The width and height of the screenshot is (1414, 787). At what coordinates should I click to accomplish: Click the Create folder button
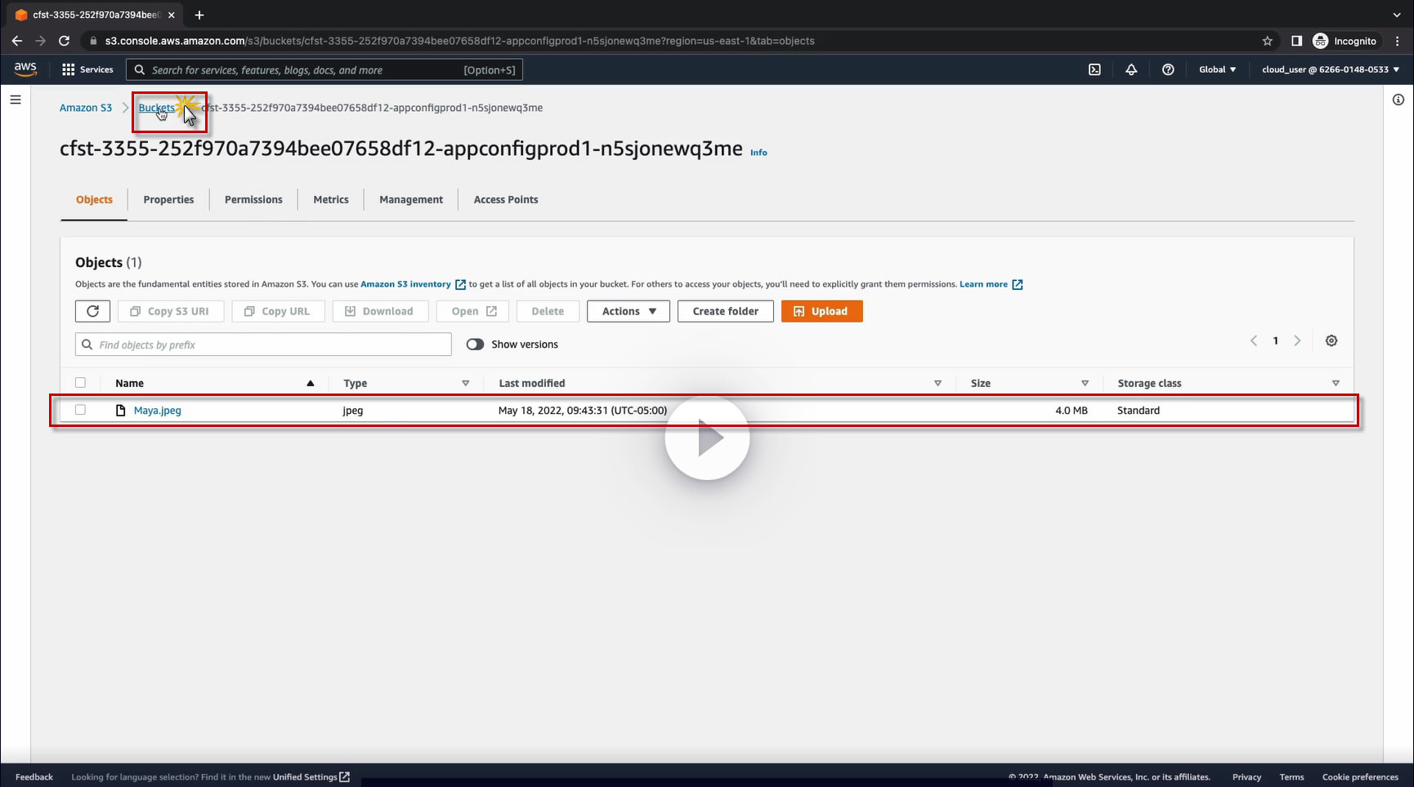click(x=725, y=311)
